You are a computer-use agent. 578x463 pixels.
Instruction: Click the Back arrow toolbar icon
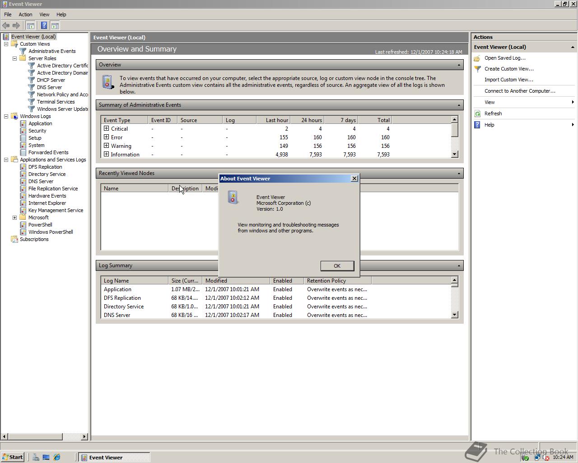6,26
